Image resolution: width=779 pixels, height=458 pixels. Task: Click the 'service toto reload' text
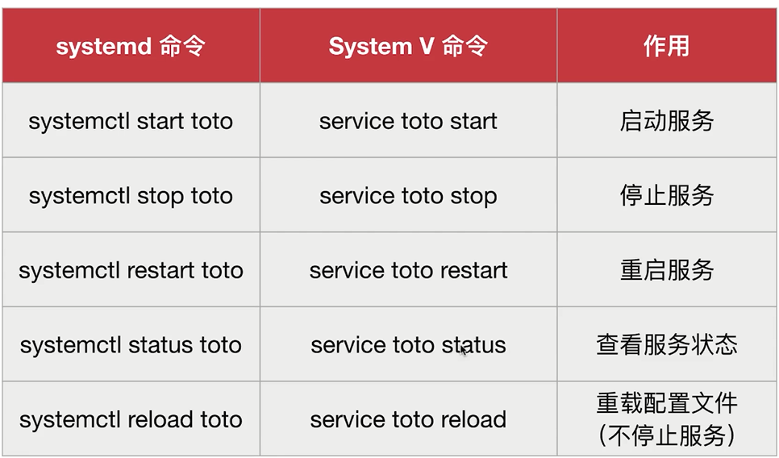tap(408, 419)
